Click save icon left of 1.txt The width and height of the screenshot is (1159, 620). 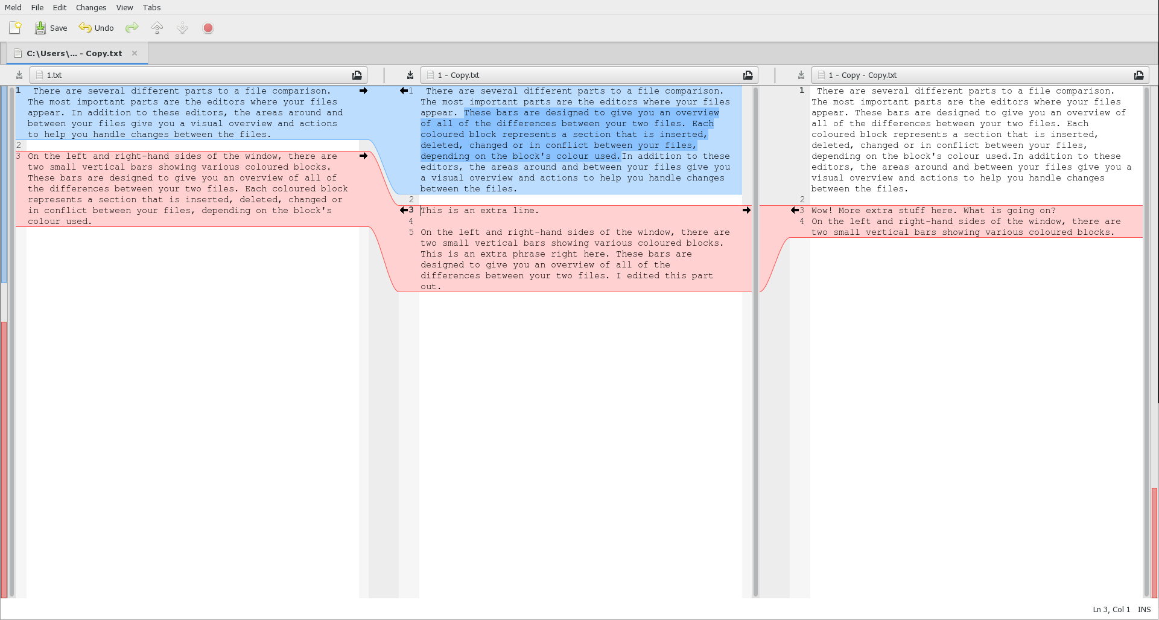click(19, 75)
